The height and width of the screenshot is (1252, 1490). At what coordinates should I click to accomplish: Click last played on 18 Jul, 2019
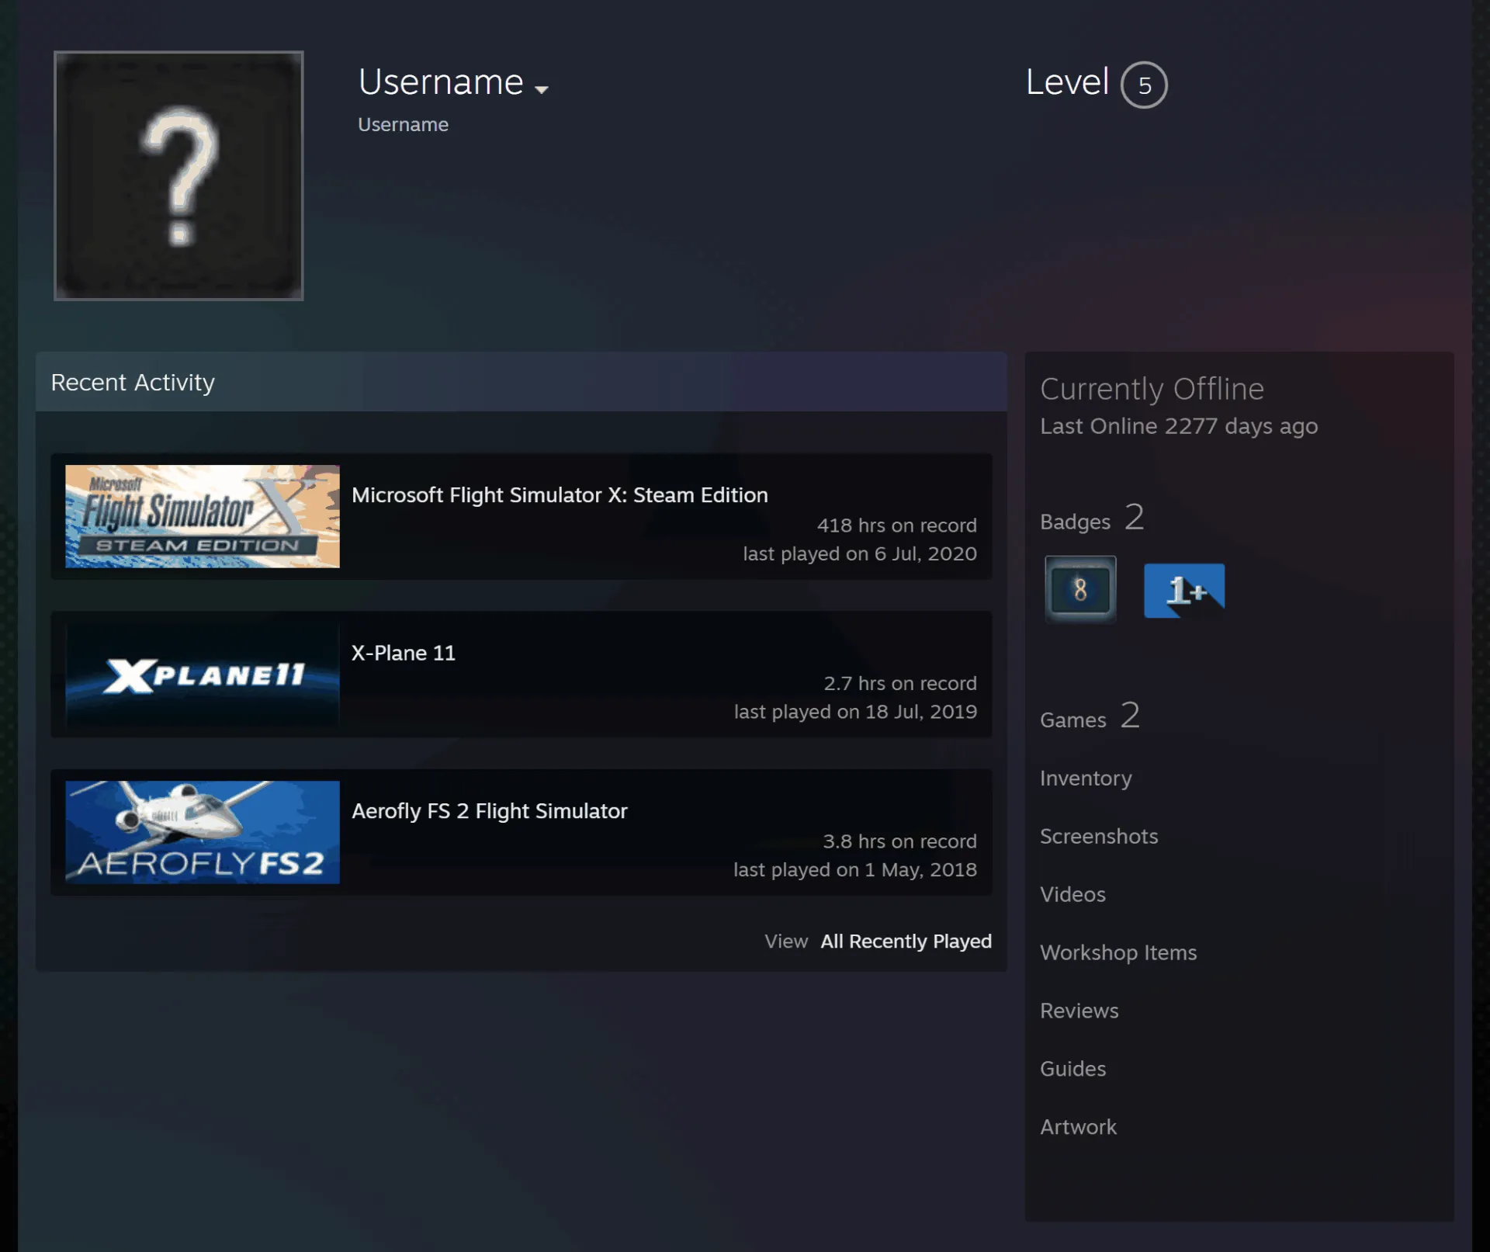(x=855, y=713)
